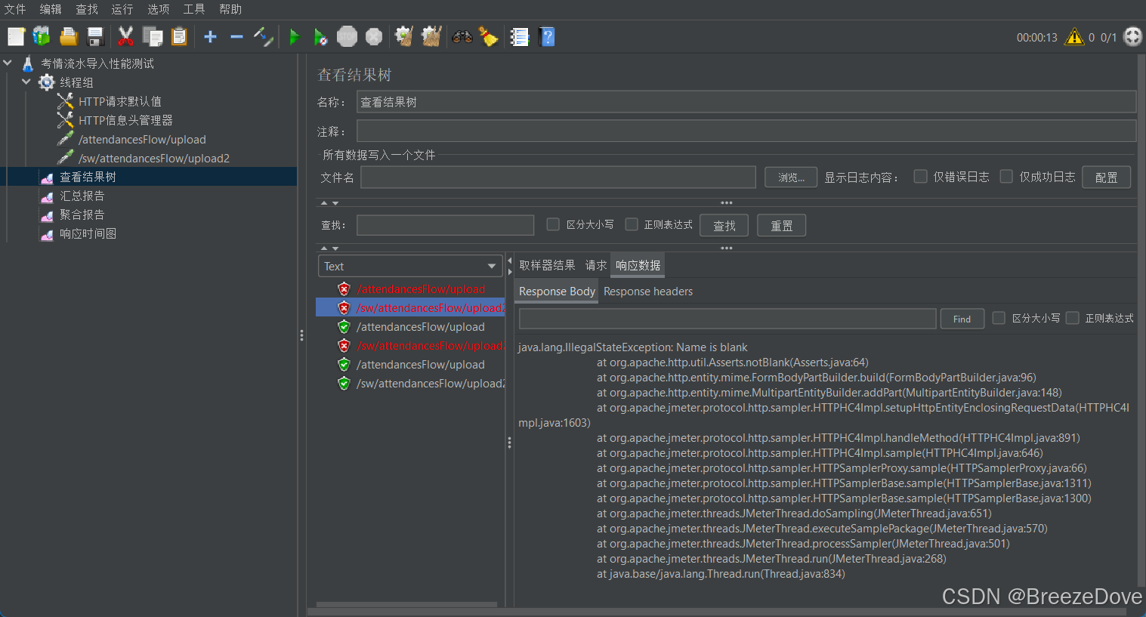
Task: Collapse the 线程组 node
Action: click(x=26, y=82)
